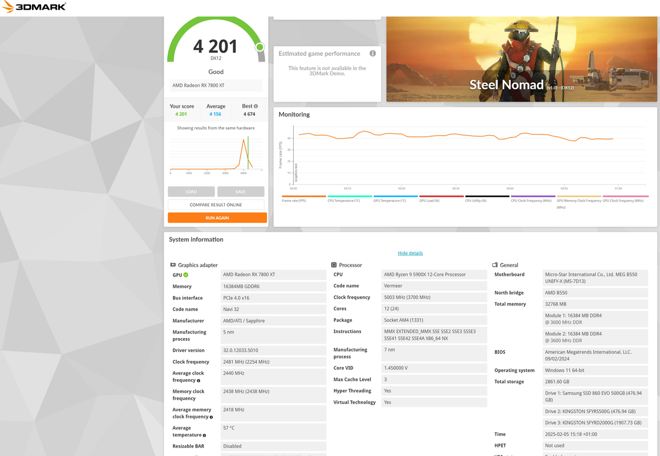Viewport: 660px width, 456px height.
Task: Select Memory value 16384MB GDDR6
Action: tap(273, 287)
